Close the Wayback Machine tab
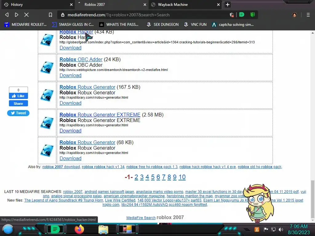This screenshot has width=315, height=236. 218,5
